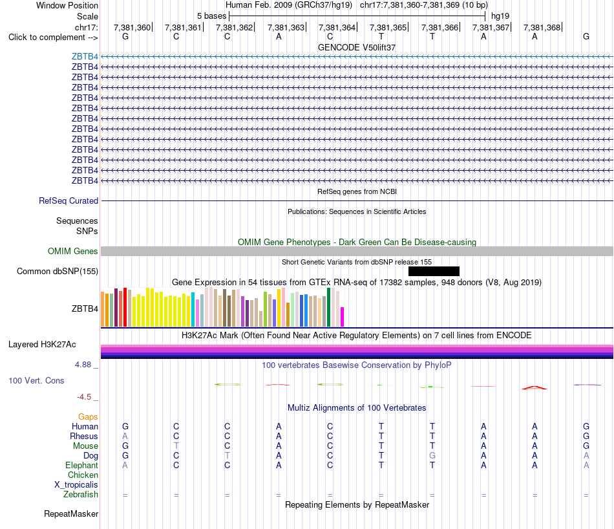Viewport: 614px width, 529px height.
Task: Click the Layered H3K27Ac track label
Action: [42, 345]
